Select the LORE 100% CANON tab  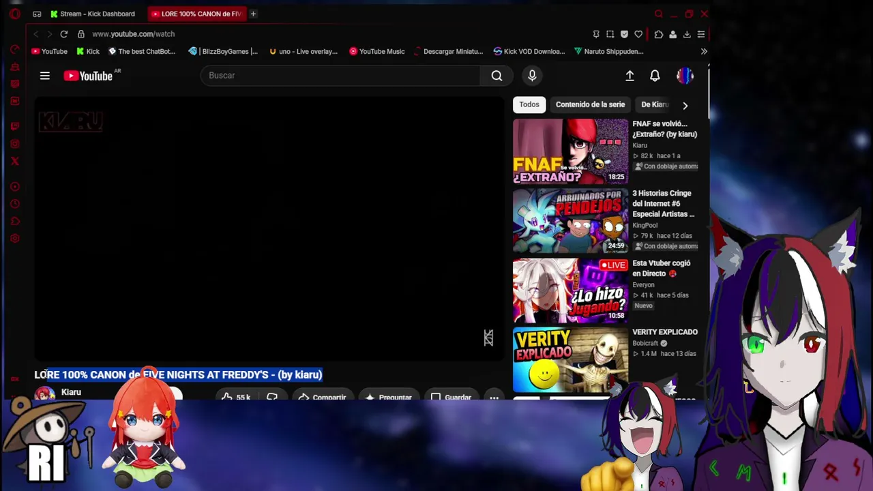click(x=197, y=14)
